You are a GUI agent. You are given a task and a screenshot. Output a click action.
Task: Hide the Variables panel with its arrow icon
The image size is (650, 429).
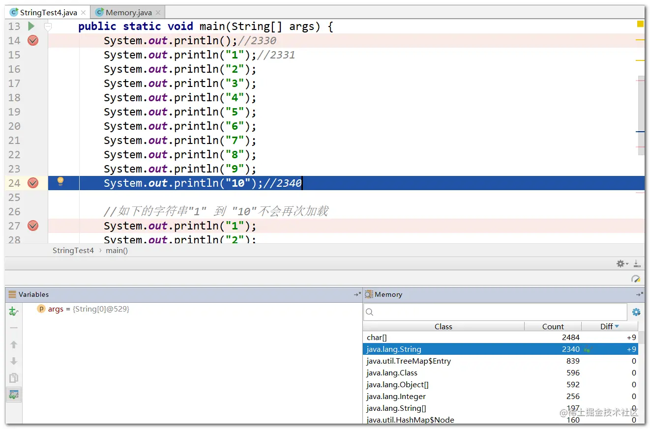pyautogui.click(x=357, y=295)
